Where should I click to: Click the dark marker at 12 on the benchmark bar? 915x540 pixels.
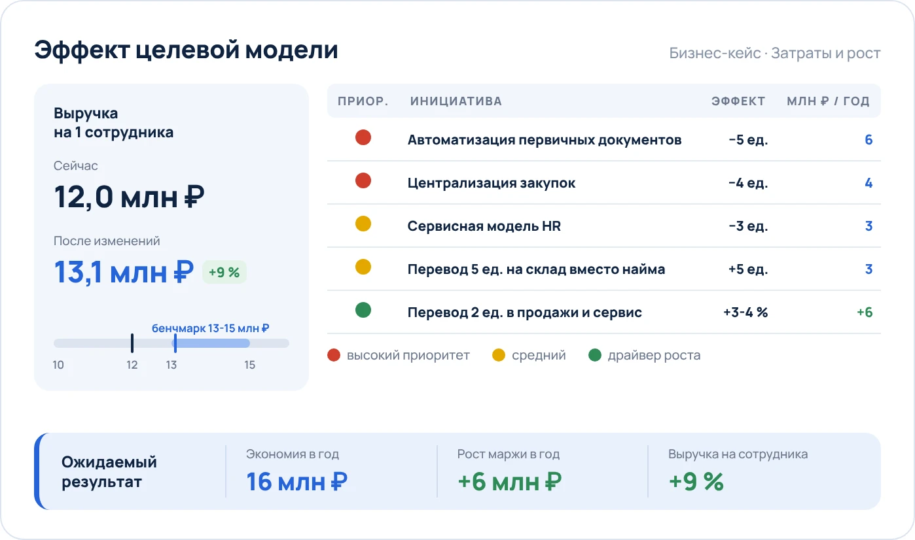pyautogui.click(x=132, y=343)
